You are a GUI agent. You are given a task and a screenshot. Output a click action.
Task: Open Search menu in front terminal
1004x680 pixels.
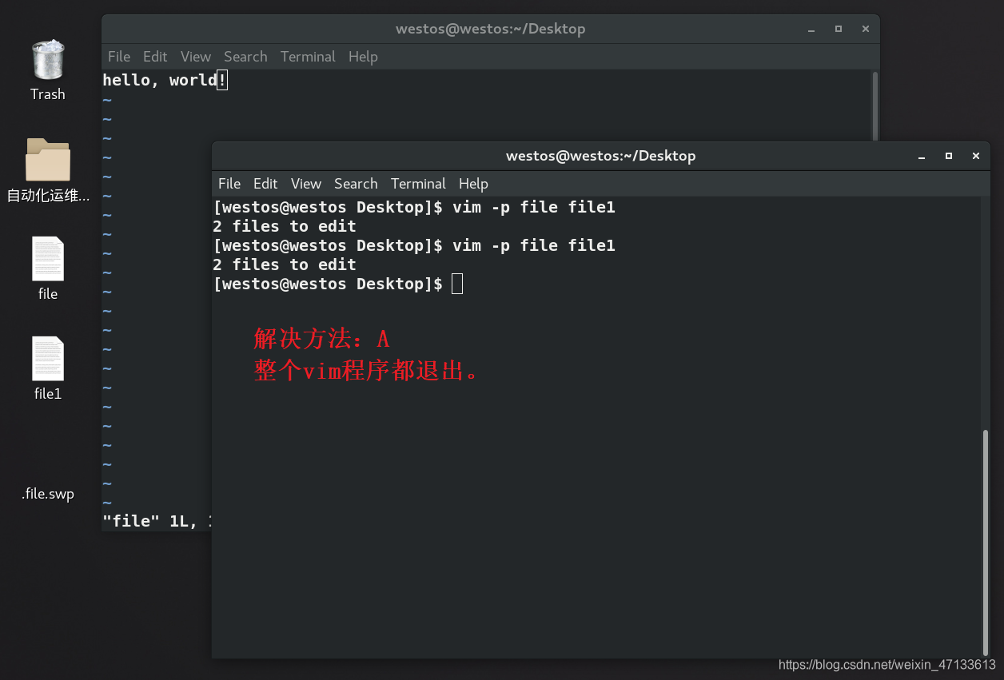pos(356,184)
